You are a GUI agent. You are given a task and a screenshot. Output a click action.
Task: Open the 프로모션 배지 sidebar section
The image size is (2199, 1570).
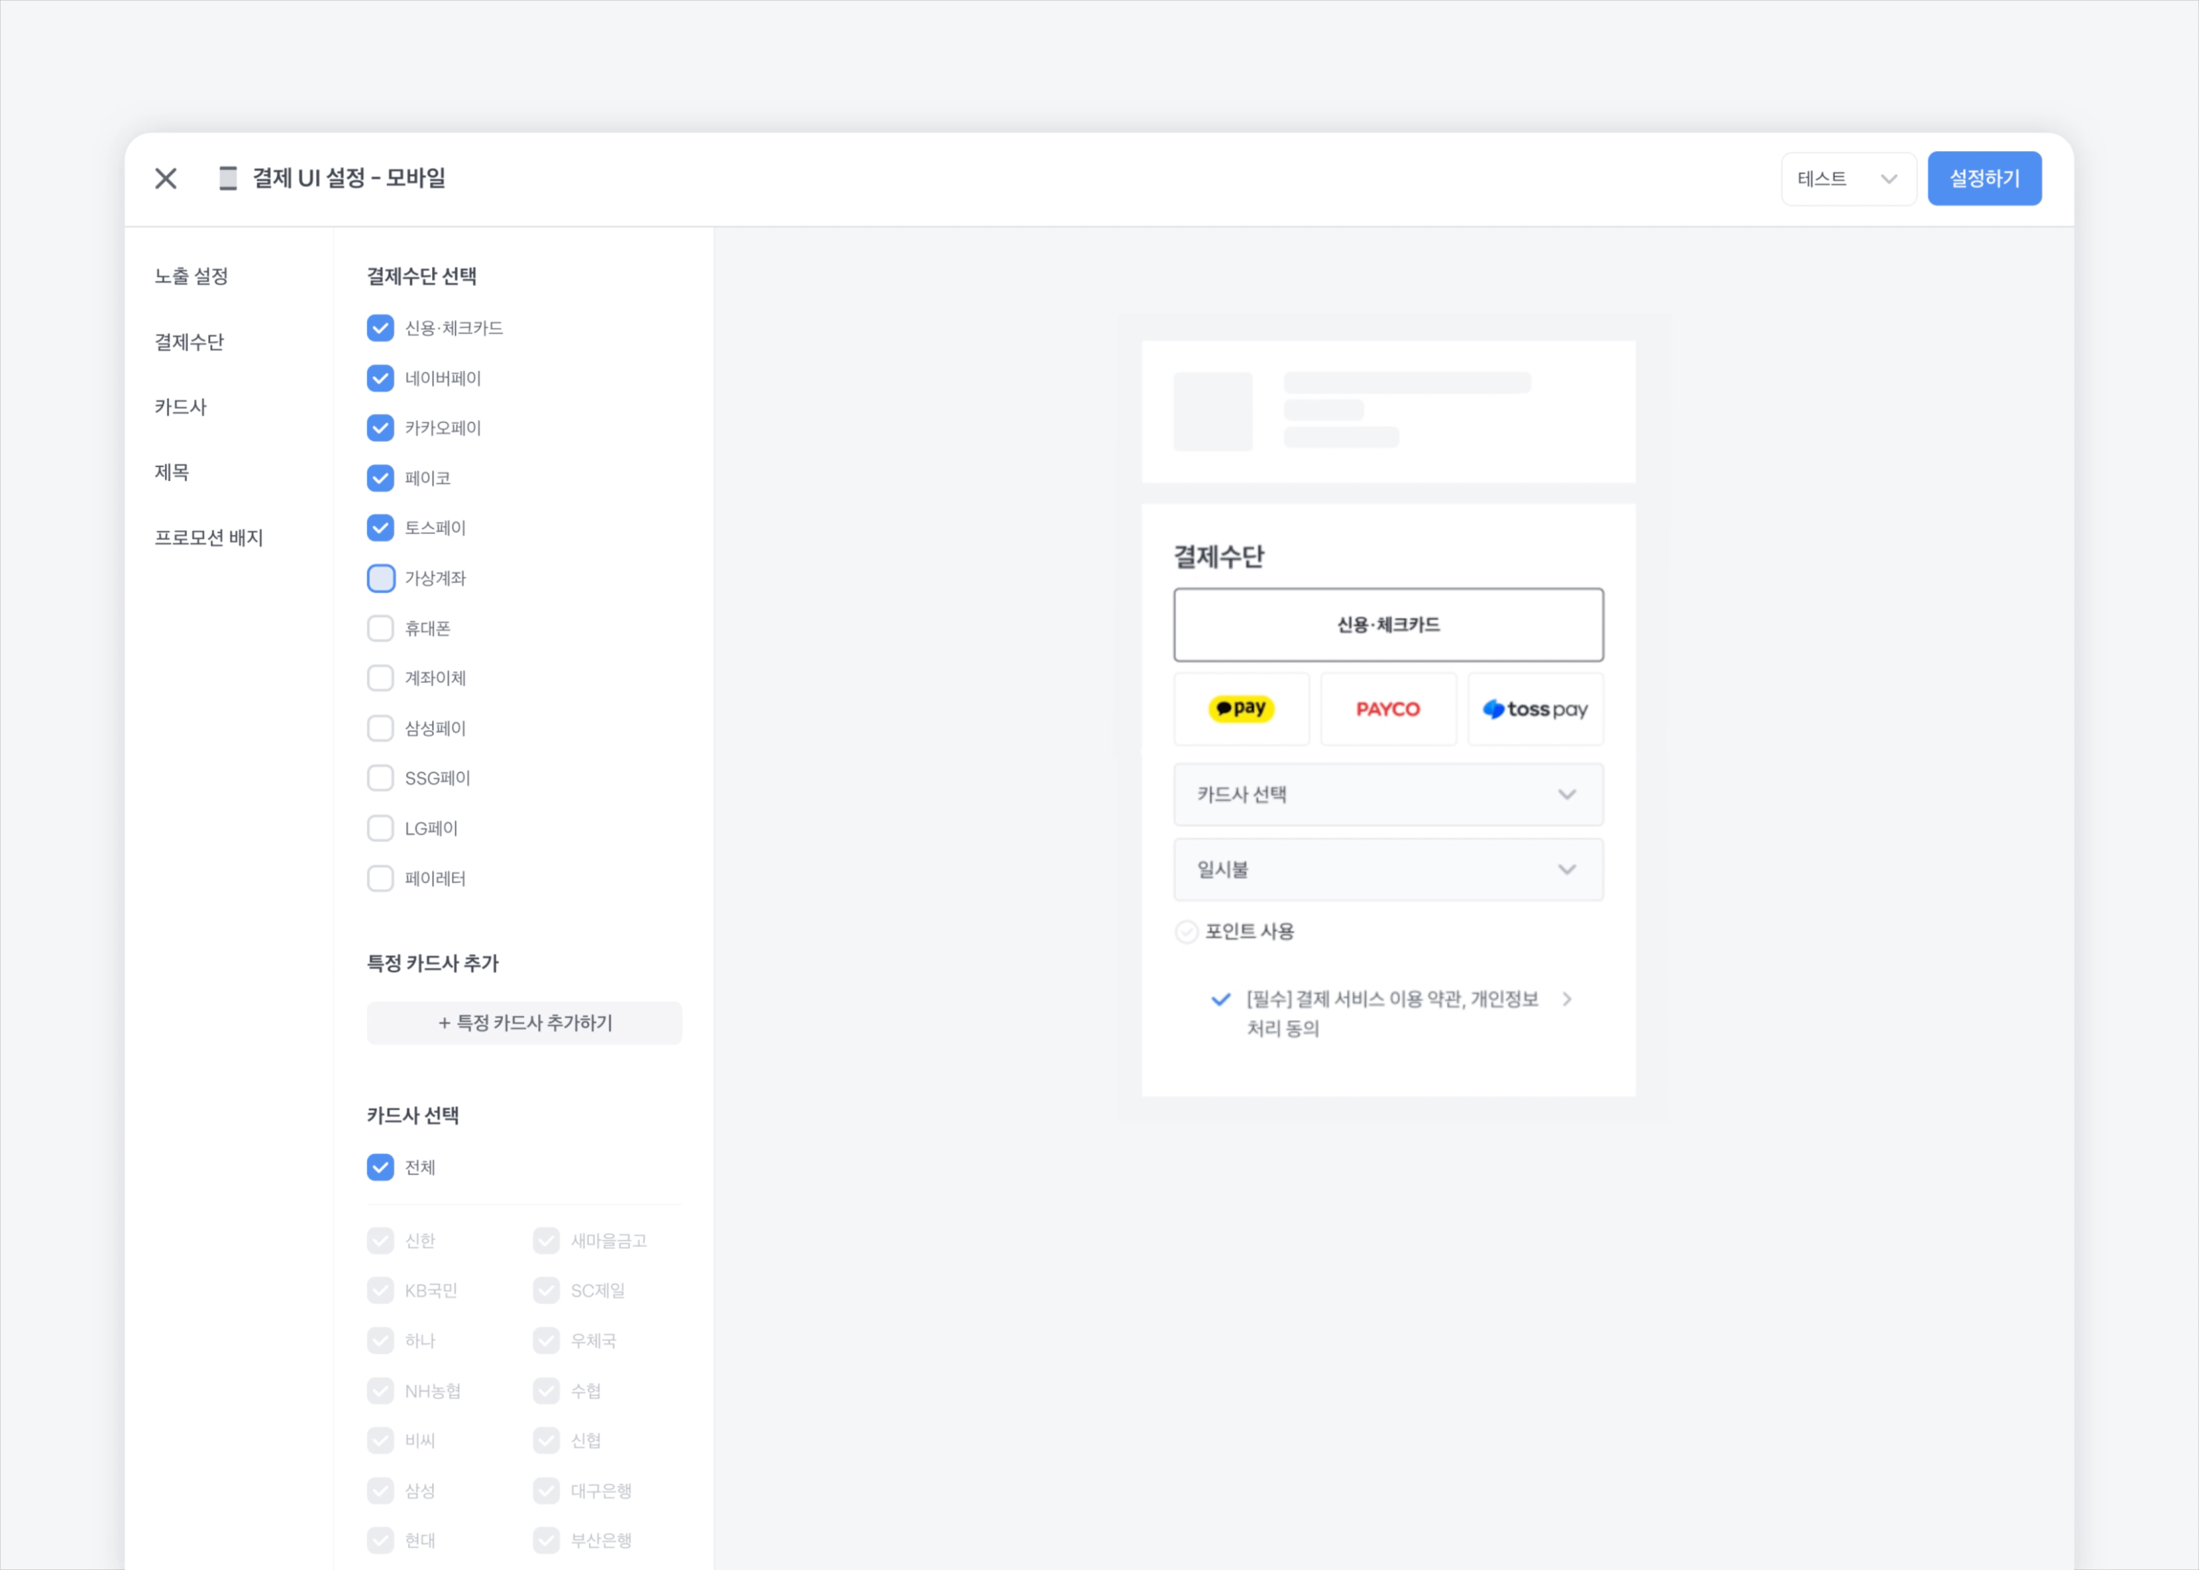click(209, 538)
